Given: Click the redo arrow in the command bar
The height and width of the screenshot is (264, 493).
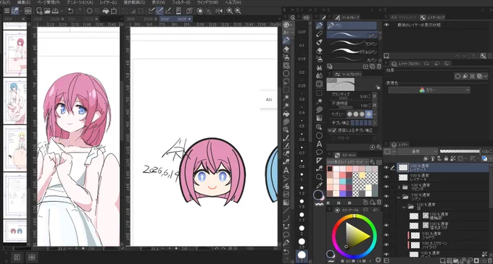Looking at the screenshot, I should pos(78,11).
